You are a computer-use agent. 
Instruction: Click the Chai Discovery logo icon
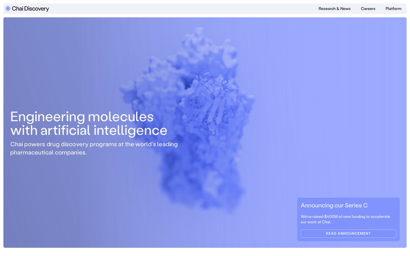pyautogui.click(x=8, y=9)
